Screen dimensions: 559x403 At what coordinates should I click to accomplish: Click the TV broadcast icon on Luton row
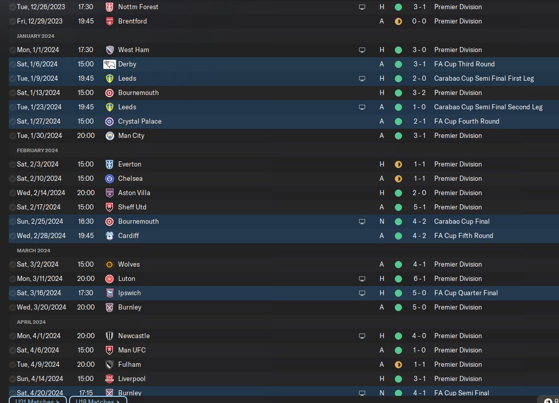pos(362,279)
